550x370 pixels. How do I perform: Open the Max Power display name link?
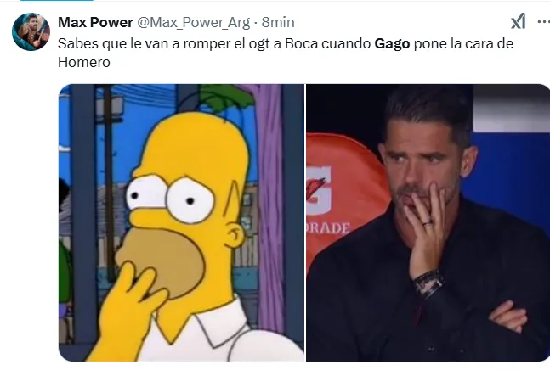click(x=95, y=22)
